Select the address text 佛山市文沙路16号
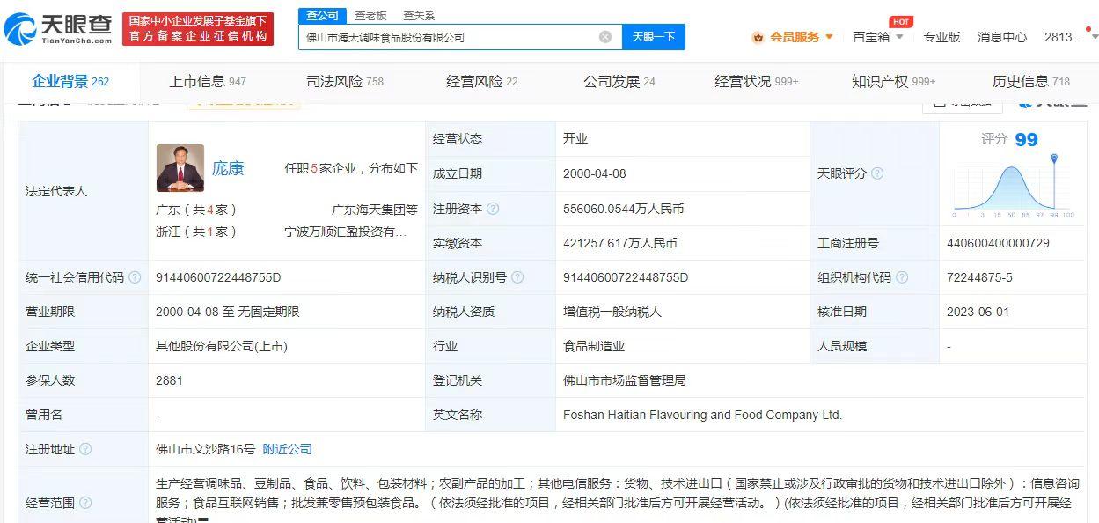This screenshot has height=523, width=1099. [x=205, y=449]
